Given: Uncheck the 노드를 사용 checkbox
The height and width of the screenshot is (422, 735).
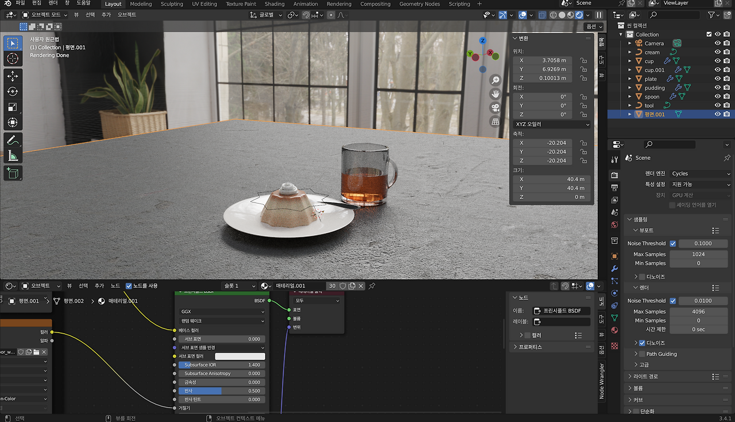Looking at the screenshot, I should tap(129, 286).
